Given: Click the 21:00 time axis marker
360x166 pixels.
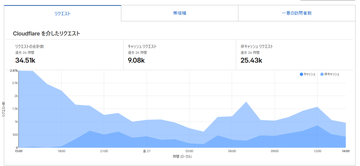Looking at the screenshot, I should coord(104,151).
